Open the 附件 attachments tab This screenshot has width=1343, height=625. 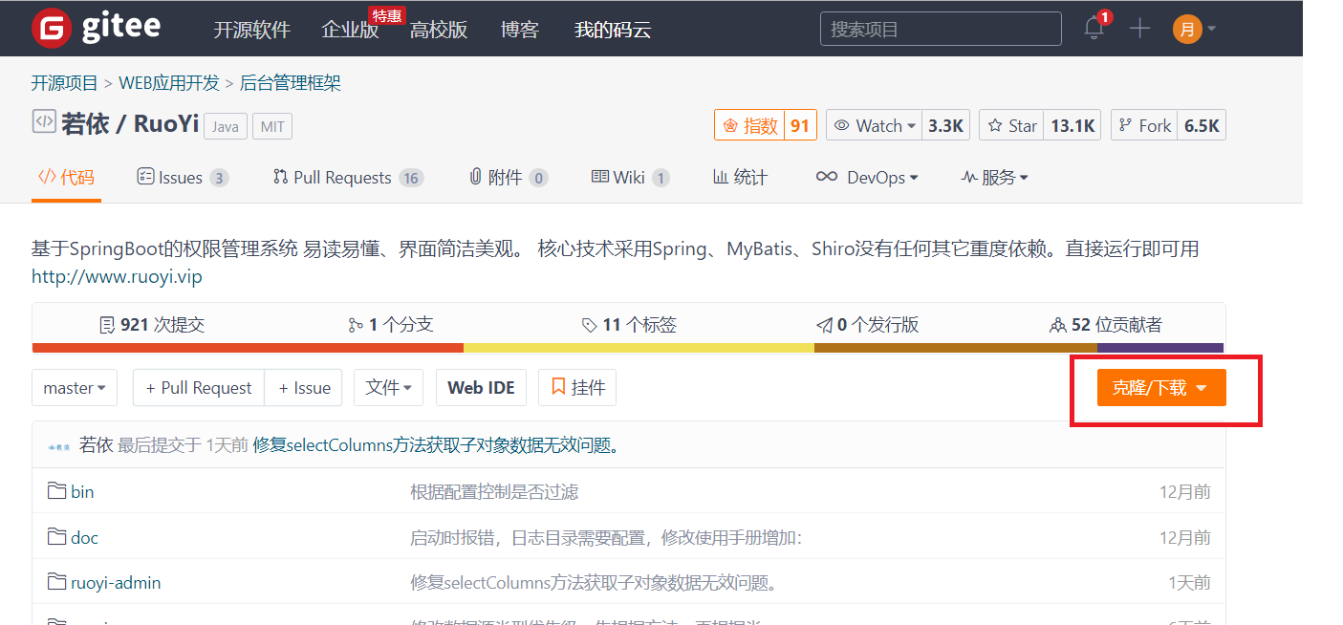tap(508, 177)
